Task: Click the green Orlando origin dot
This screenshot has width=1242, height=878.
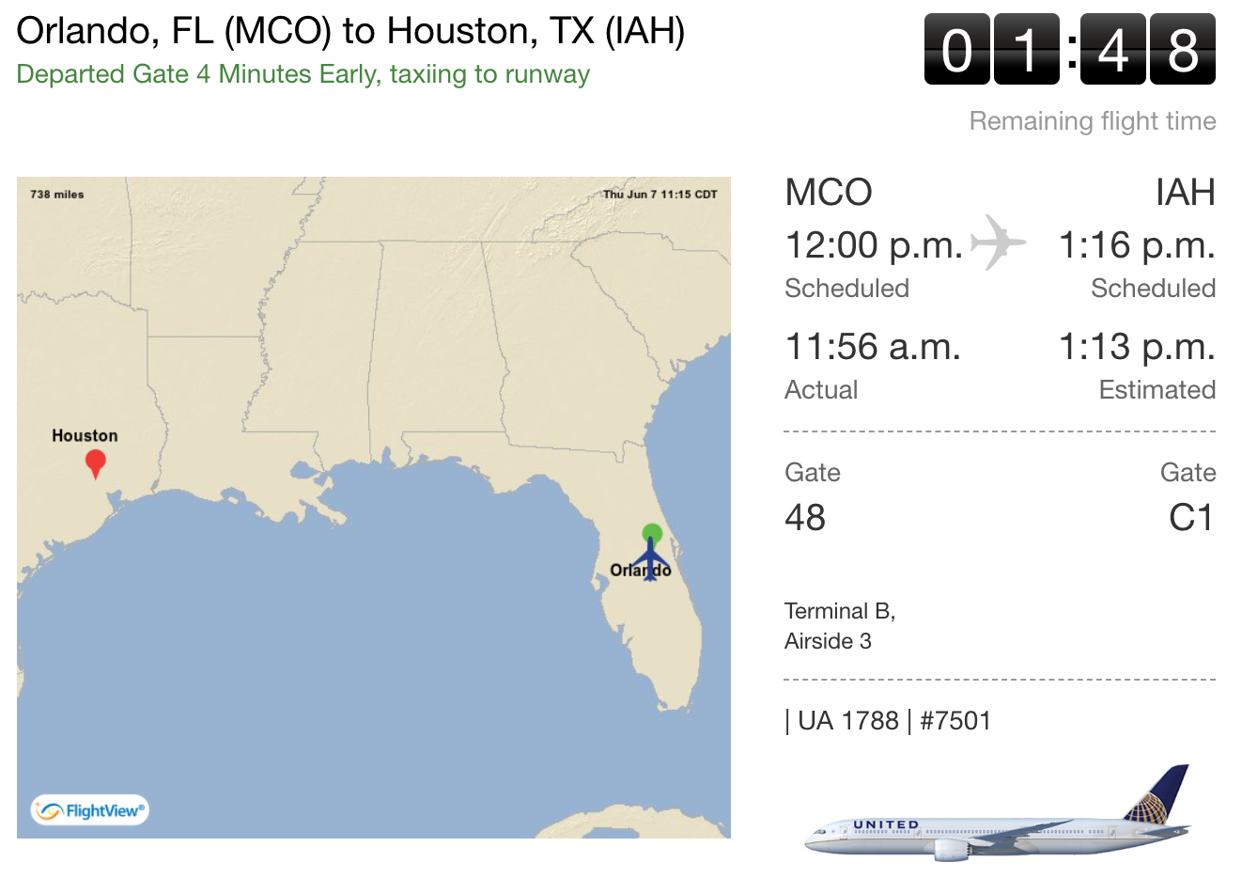Action: [652, 533]
